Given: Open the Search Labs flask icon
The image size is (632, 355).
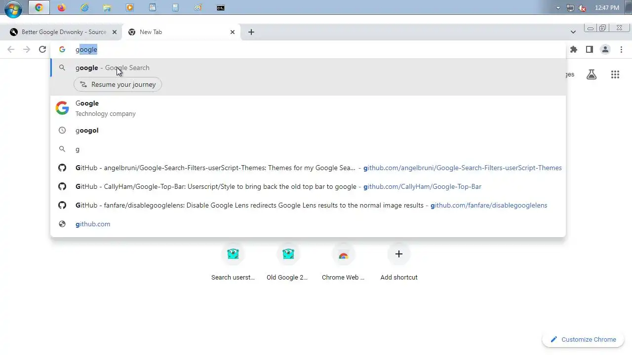Looking at the screenshot, I should tap(592, 74).
